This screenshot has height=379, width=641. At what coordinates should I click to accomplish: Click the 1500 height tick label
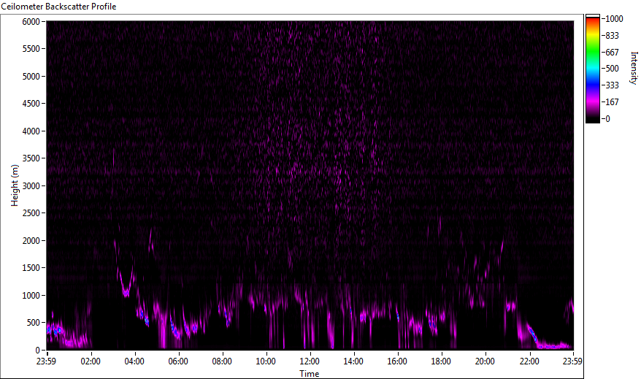(31, 268)
